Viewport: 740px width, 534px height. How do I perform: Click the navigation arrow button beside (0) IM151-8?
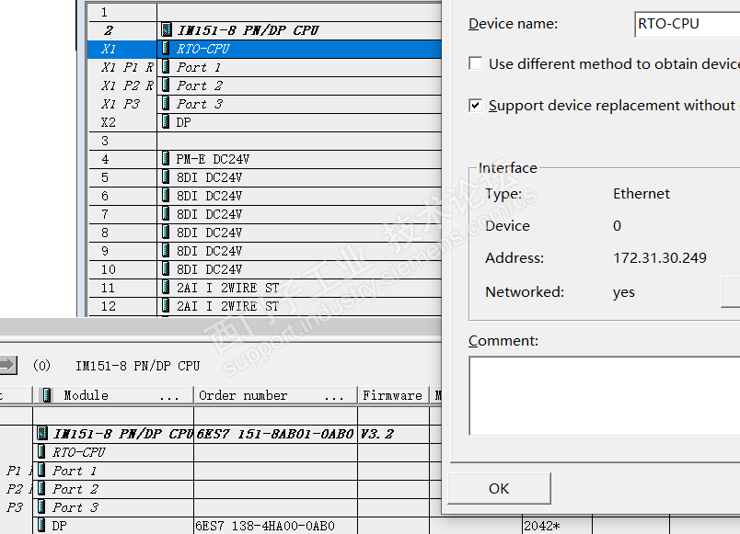[8, 365]
